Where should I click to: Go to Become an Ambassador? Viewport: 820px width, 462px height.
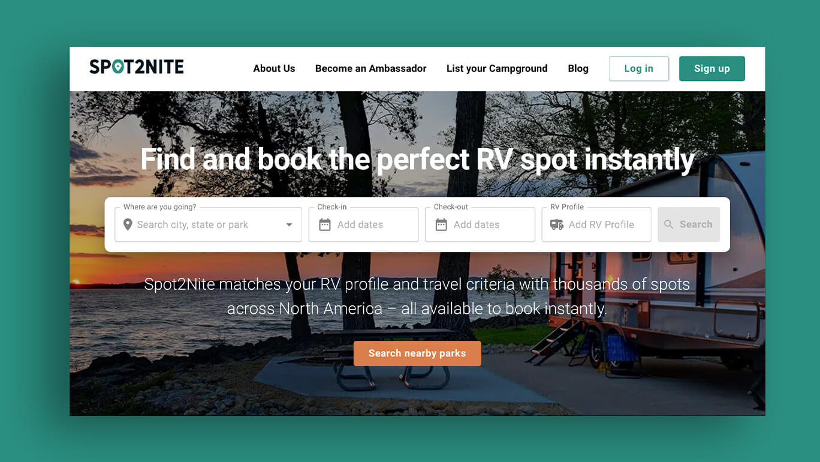pos(371,68)
